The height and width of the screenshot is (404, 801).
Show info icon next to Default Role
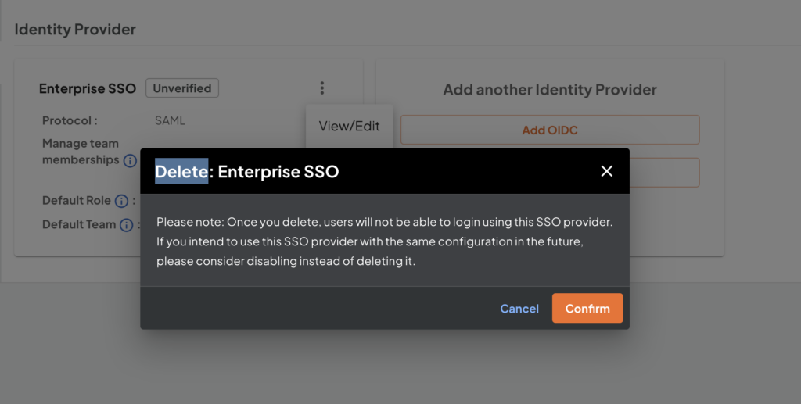pyautogui.click(x=121, y=201)
